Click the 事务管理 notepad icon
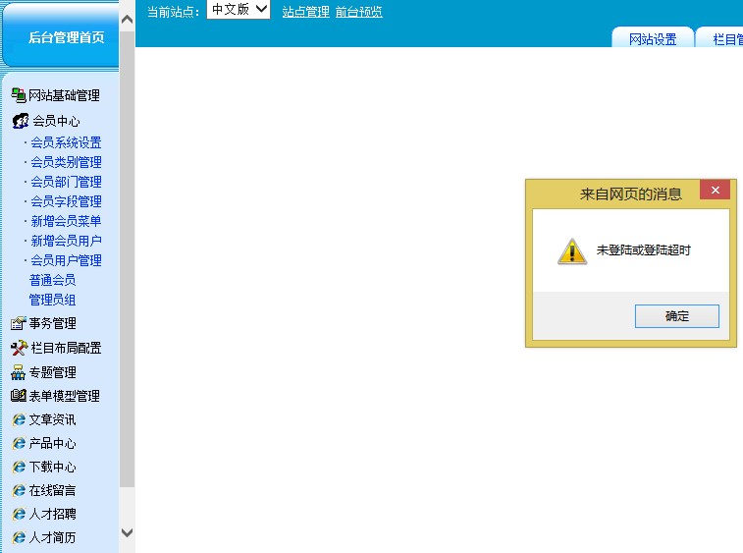 [18, 323]
